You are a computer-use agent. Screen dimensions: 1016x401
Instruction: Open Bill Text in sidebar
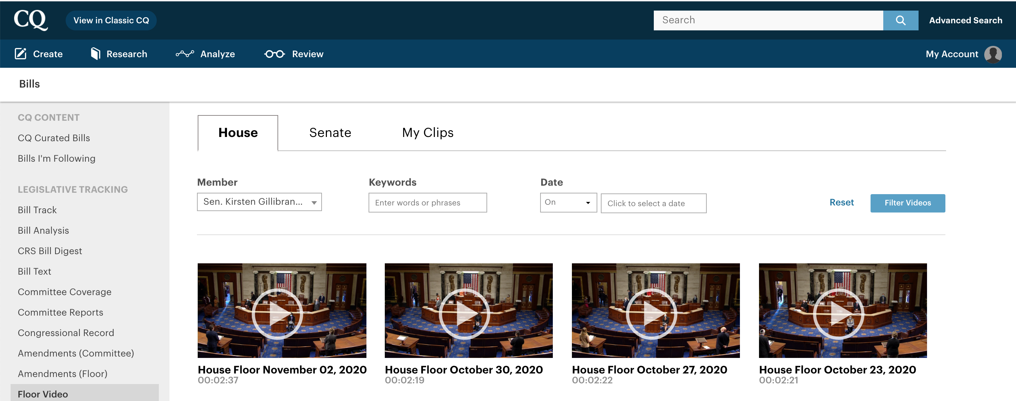tap(34, 272)
